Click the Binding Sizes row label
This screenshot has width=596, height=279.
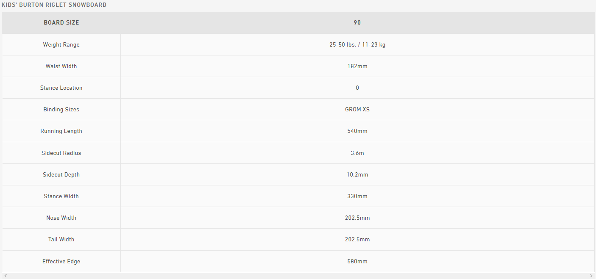coord(61,110)
